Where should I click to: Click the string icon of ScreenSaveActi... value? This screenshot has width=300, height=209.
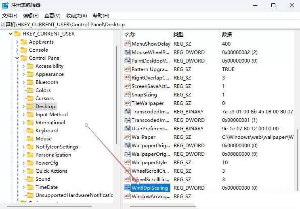(x=128, y=86)
